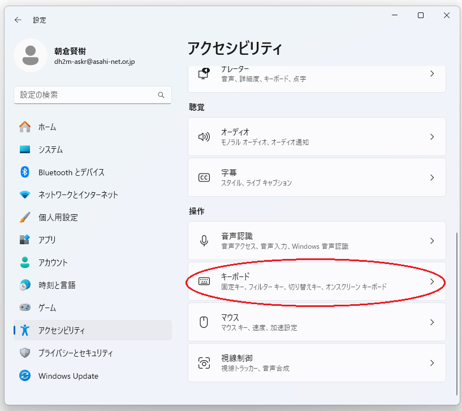Click the search magnifier icon
This screenshot has width=462, height=411.
pyautogui.click(x=161, y=95)
